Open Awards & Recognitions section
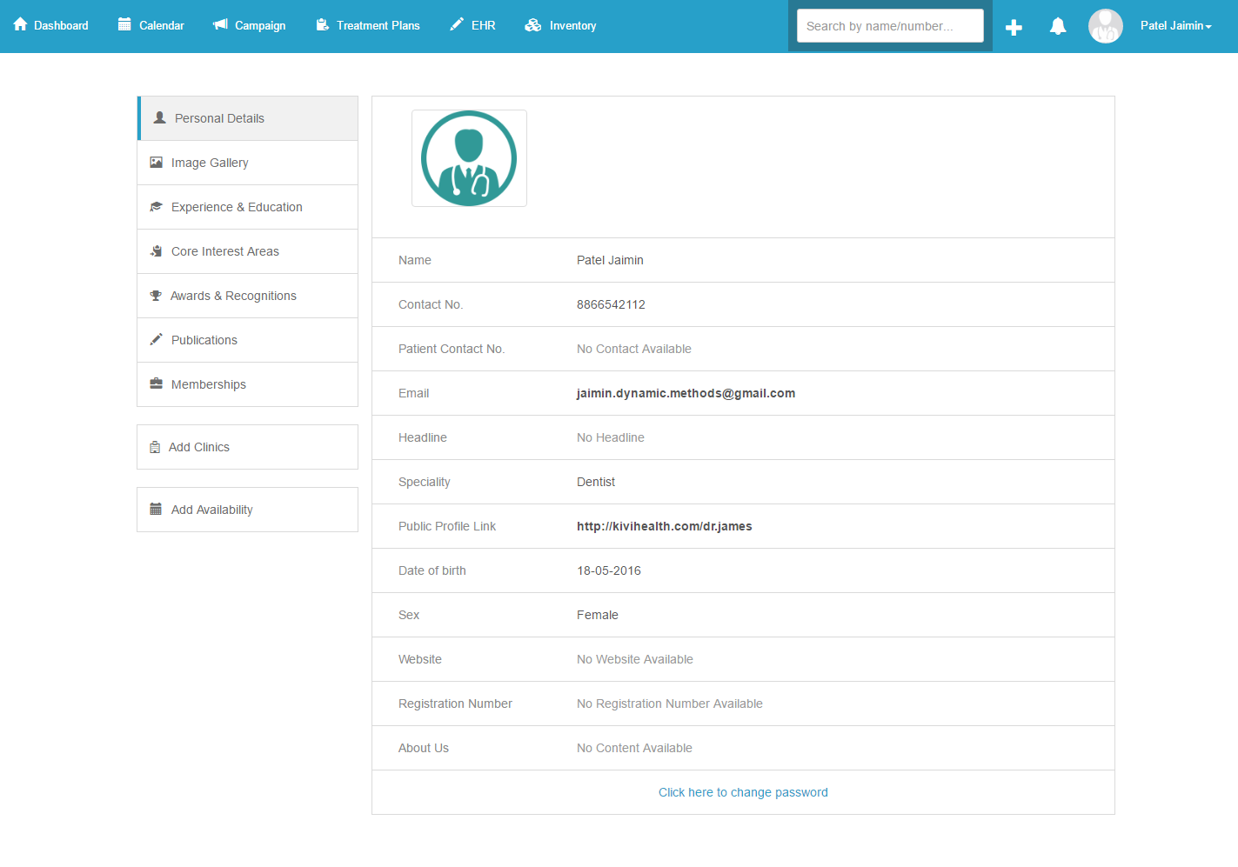Image resolution: width=1238 pixels, height=867 pixels. click(x=248, y=296)
